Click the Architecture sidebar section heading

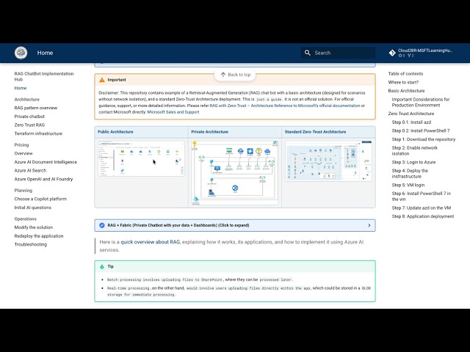(26, 100)
